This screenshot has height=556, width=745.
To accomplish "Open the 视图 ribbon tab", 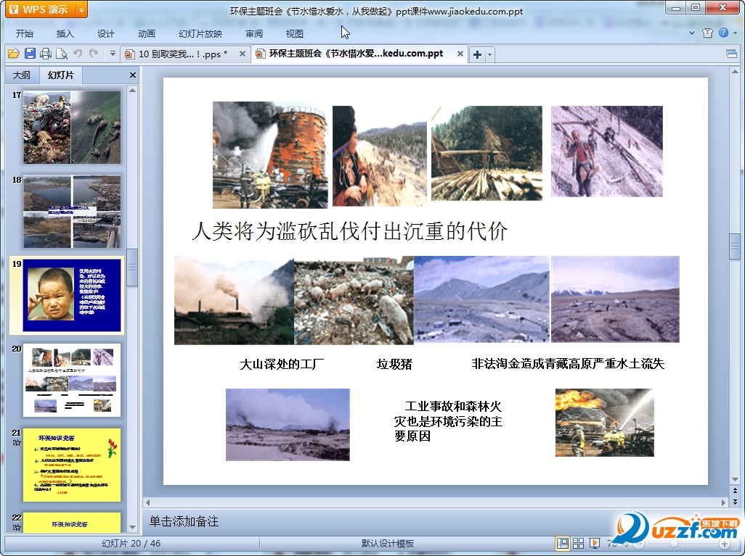I will pos(295,33).
